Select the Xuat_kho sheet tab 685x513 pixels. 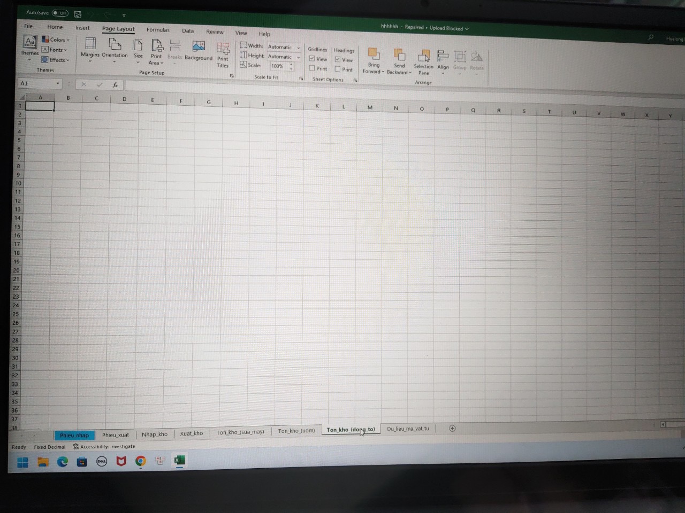[x=192, y=433]
